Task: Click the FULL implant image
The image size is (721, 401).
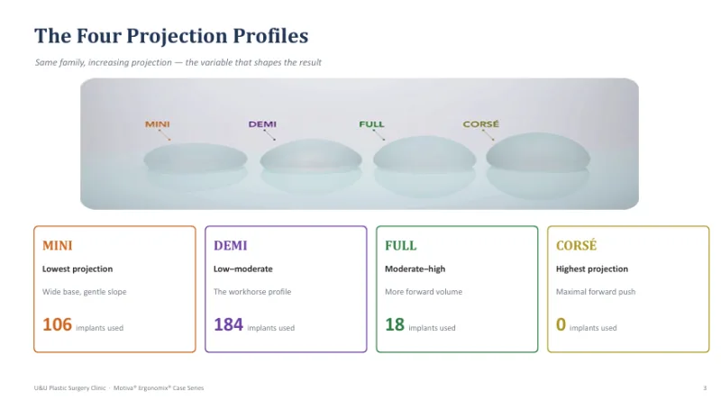Action: pos(424,152)
